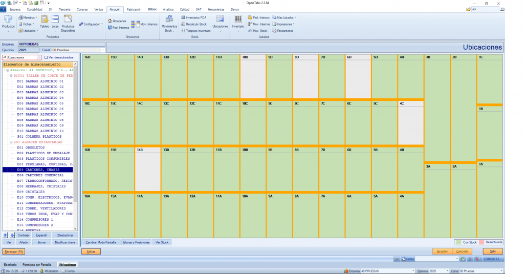Viewport: 524px width, 274px height.
Task: Enable the Ver desactivados checkbox
Action: tap(46, 57)
